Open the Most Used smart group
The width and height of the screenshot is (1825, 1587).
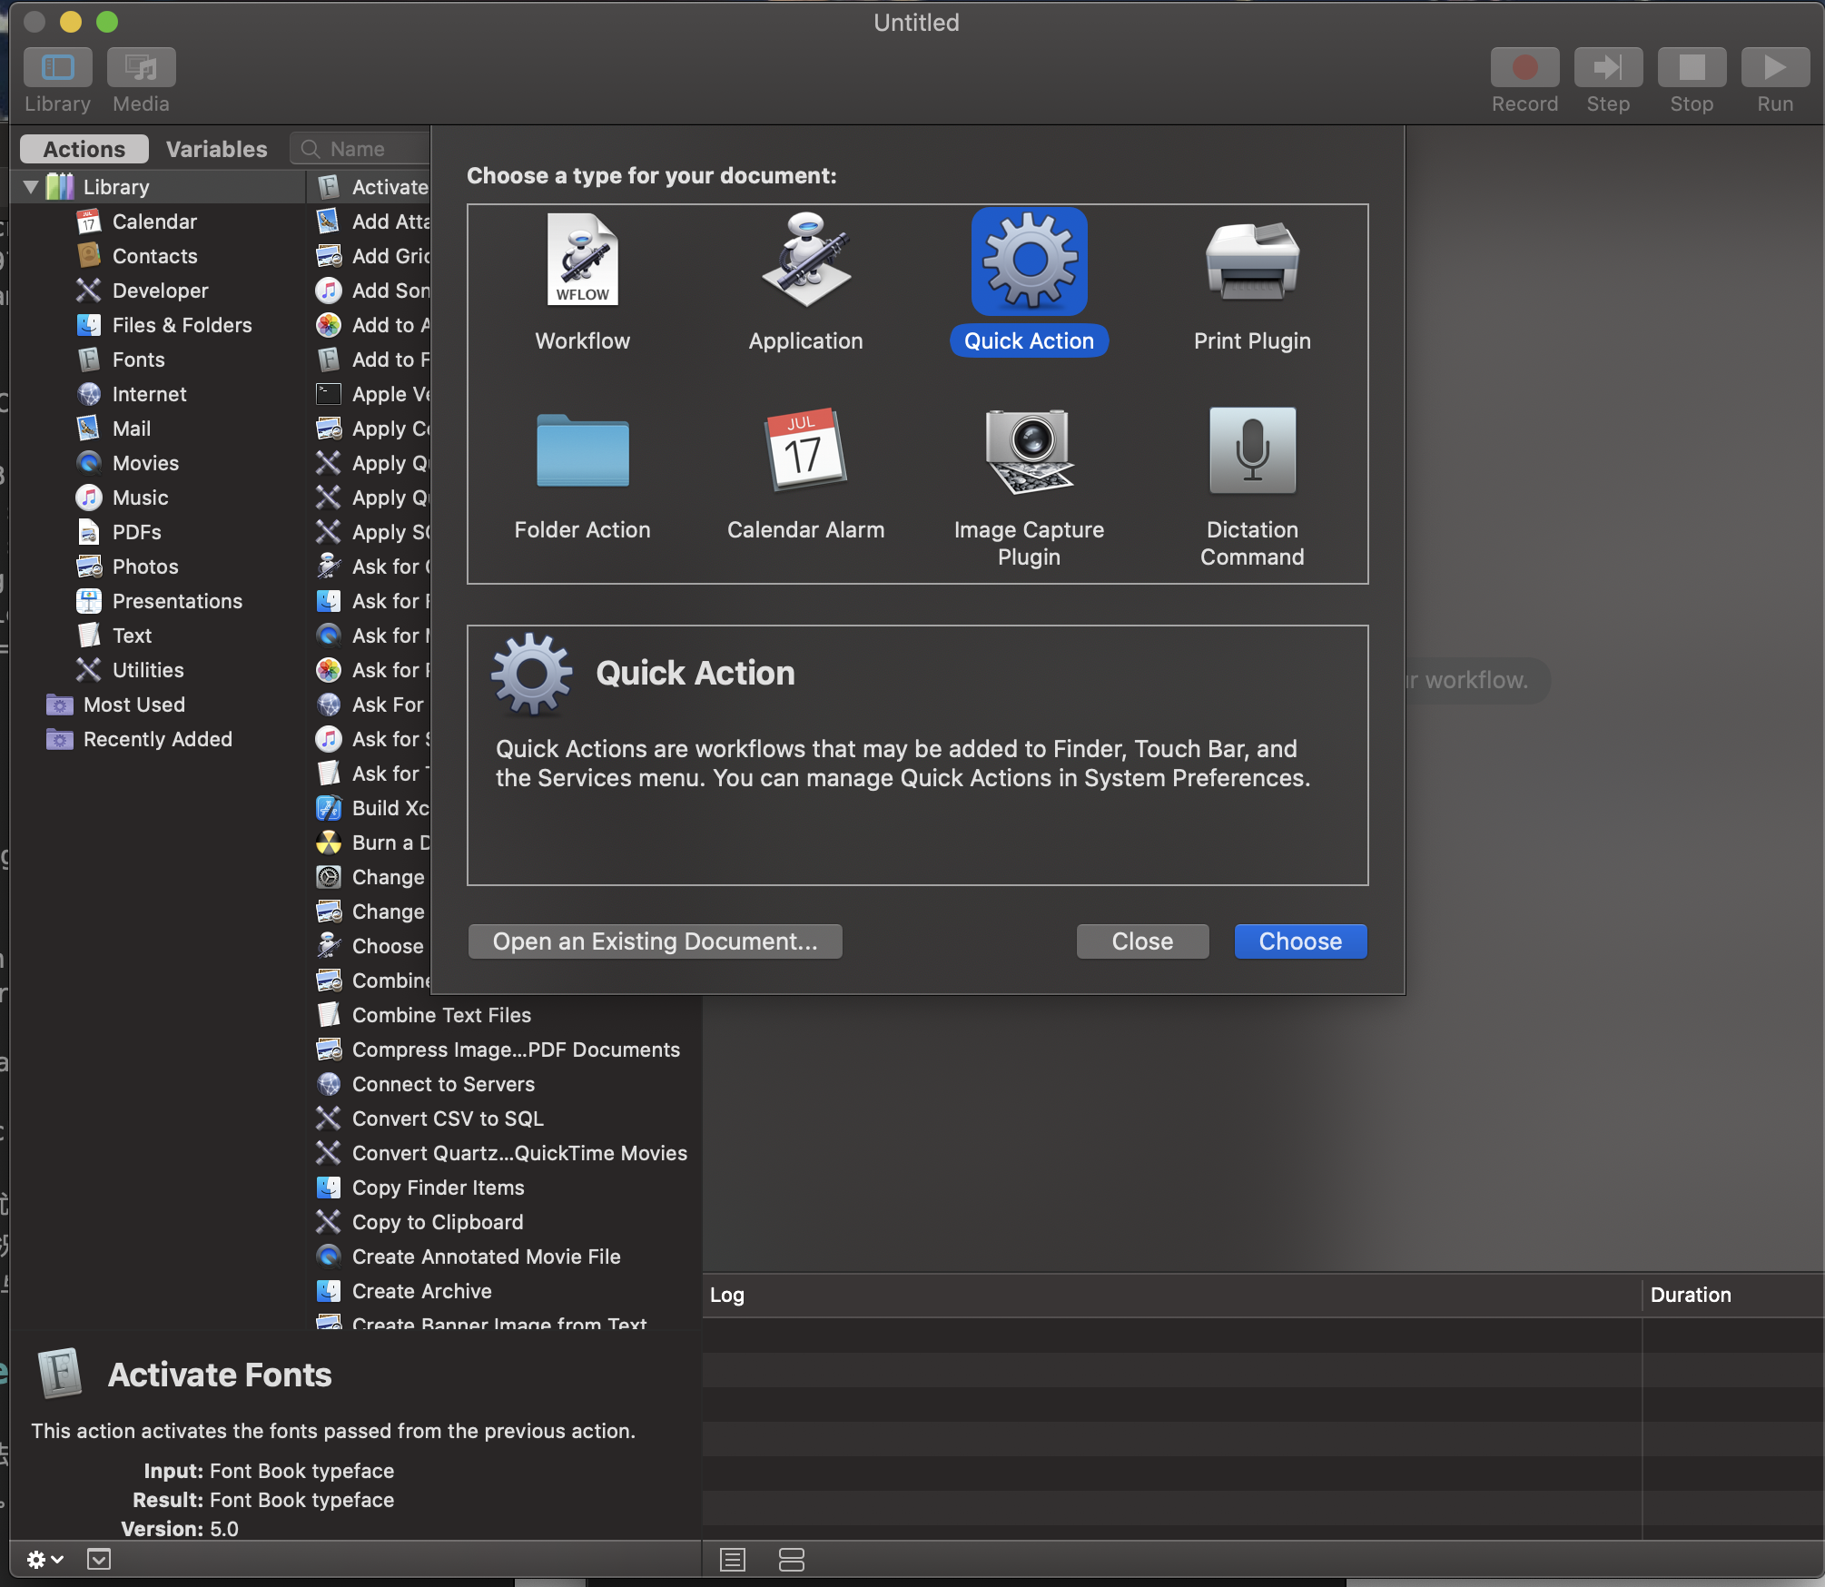[x=133, y=705]
